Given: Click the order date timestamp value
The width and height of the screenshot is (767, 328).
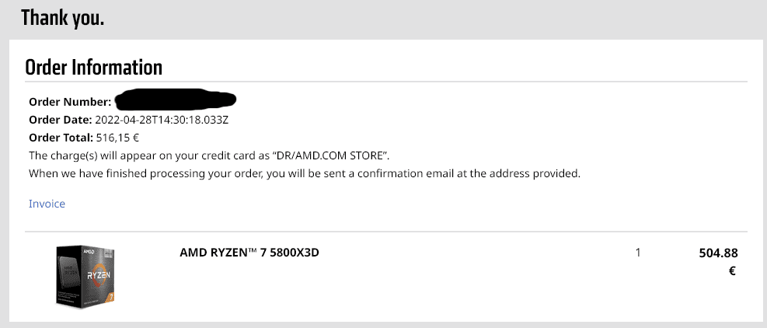Looking at the screenshot, I should (x=162, y=120).
